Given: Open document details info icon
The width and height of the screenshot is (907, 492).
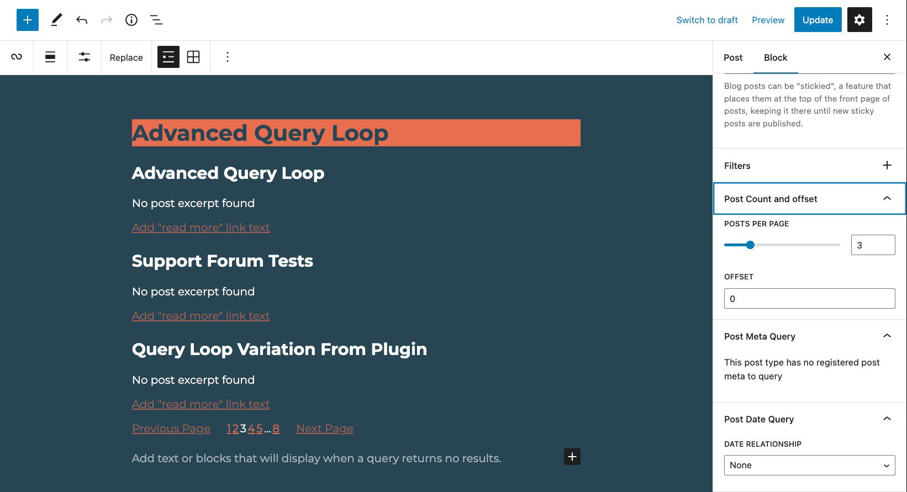Looking at the screenshot, I should 131,20.
